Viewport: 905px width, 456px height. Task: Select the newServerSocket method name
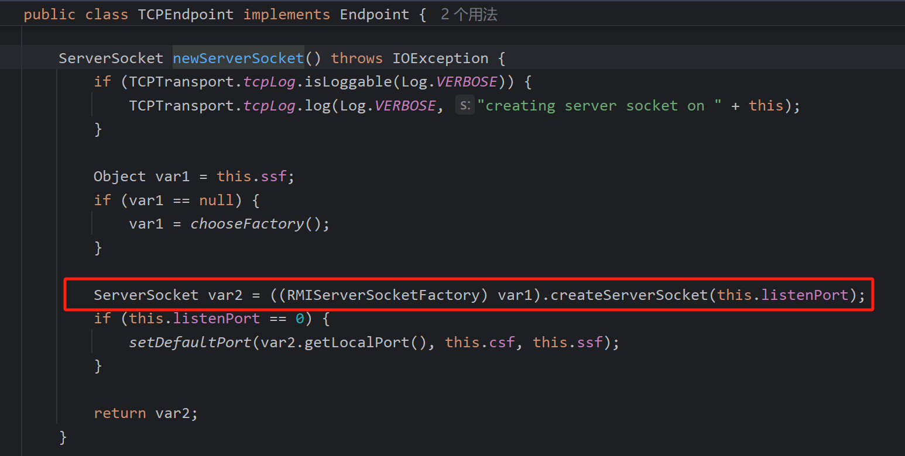238,58
